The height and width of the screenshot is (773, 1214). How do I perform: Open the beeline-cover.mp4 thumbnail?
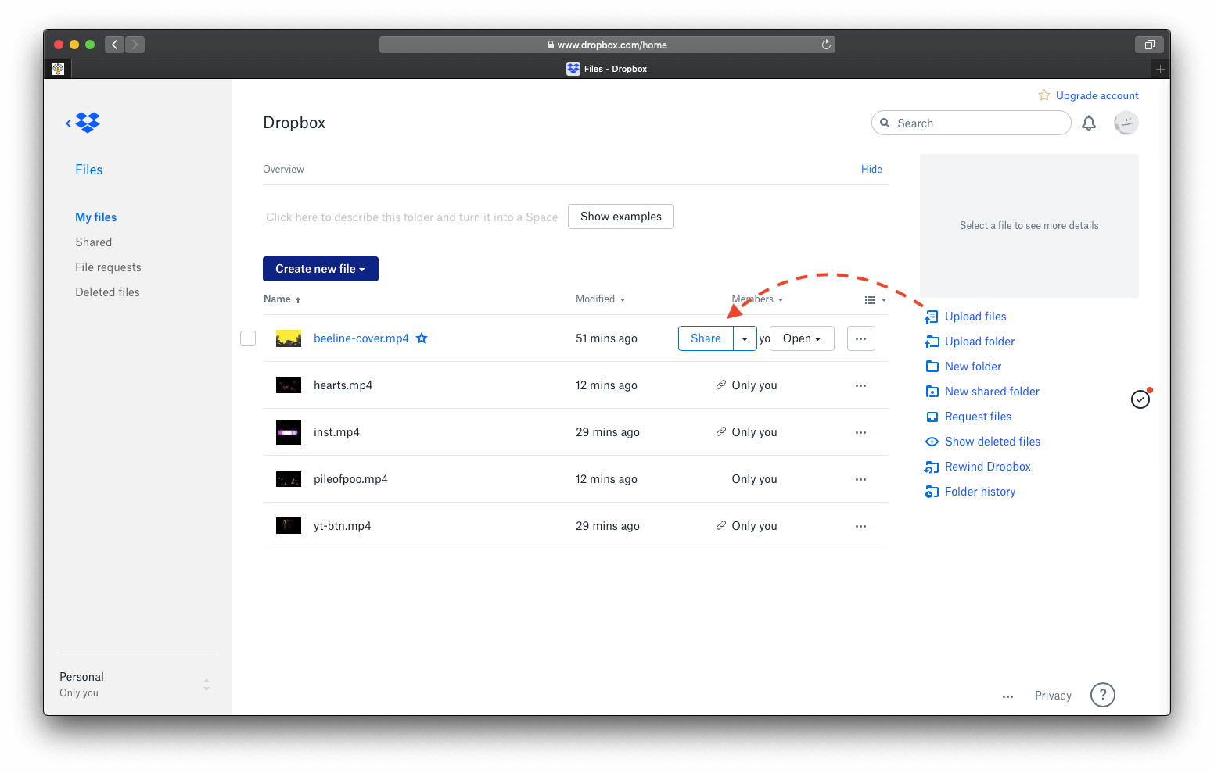coord(289,338)
